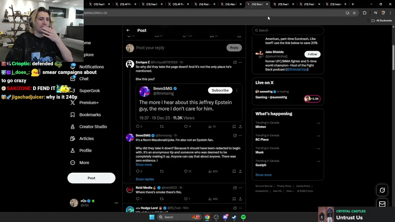Open the xQc account menu dots
Viewport: 395px width, 222px height.
[x=116, y=203]
